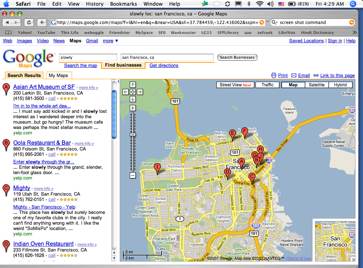Enable Street View overlay
The image size is (363, 268).
click(235, 85)
